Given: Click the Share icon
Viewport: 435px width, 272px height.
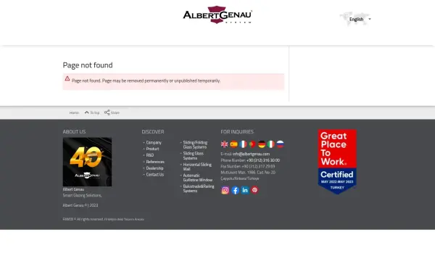Looking at the screenshot, I should tap(107, 112).
